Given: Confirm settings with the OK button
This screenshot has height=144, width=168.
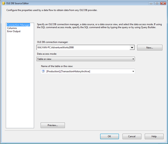Looking at the screenshot, I should click(x=109, y=136).
